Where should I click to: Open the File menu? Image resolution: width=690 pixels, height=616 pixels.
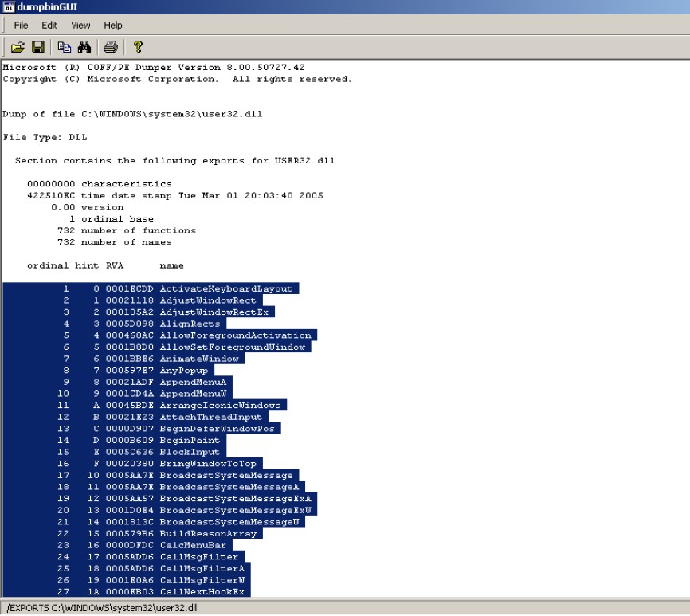22,25
